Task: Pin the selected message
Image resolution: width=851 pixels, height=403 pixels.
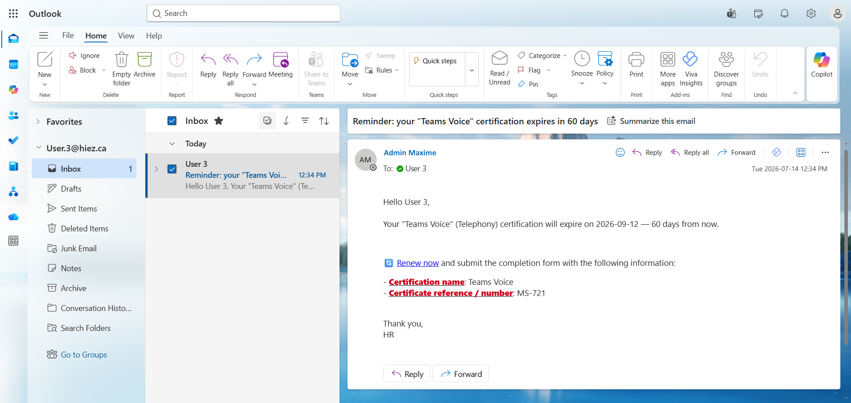Action: [x=528, y=84]
